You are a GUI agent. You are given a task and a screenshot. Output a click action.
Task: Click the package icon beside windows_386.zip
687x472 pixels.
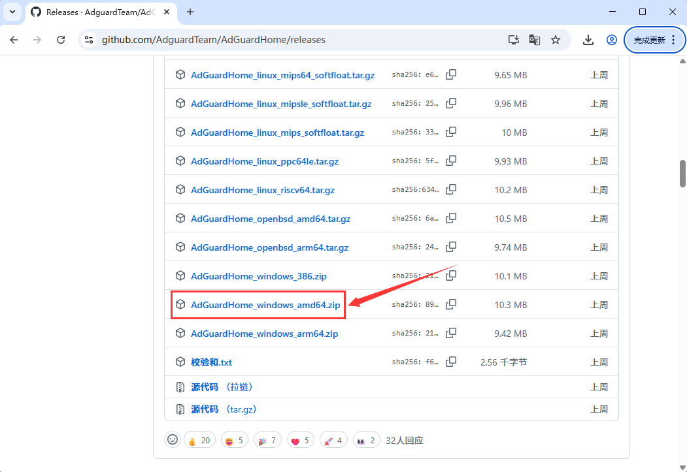[x=180, y=275]
